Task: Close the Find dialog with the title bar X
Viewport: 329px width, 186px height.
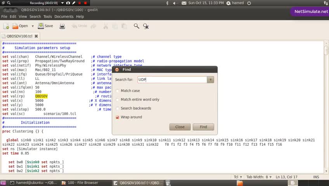Action: coord(117,69)
